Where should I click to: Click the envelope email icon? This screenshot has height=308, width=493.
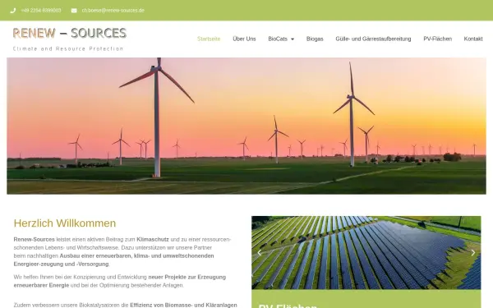[74, 11]
